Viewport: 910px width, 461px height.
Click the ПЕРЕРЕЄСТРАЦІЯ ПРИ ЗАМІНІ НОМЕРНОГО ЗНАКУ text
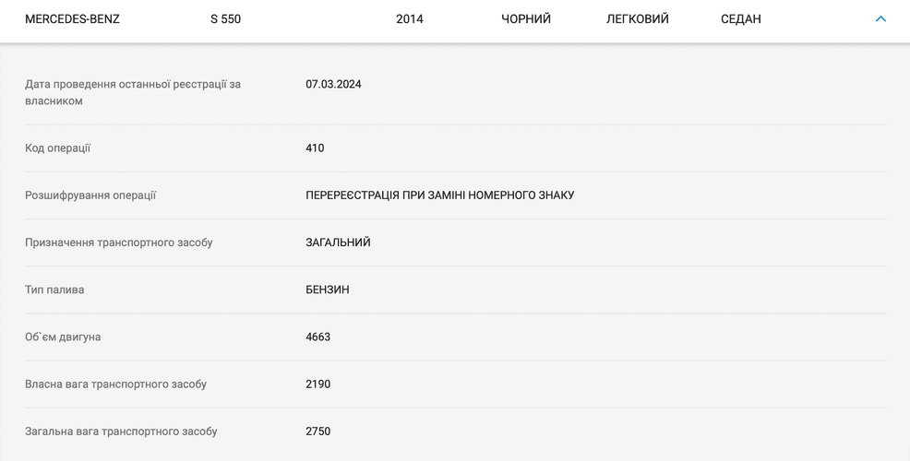(x=439, y=195)
